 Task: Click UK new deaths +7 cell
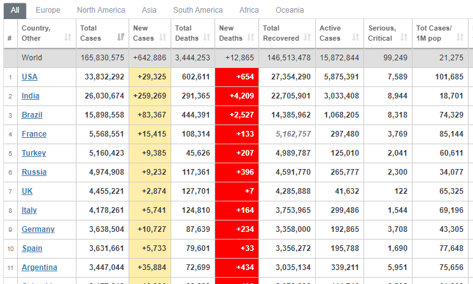click(x=237, y=191)
